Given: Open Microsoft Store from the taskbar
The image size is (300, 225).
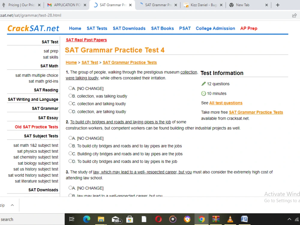Looking at the screenshot, I should pyautogui.click(x=130, y=219).
